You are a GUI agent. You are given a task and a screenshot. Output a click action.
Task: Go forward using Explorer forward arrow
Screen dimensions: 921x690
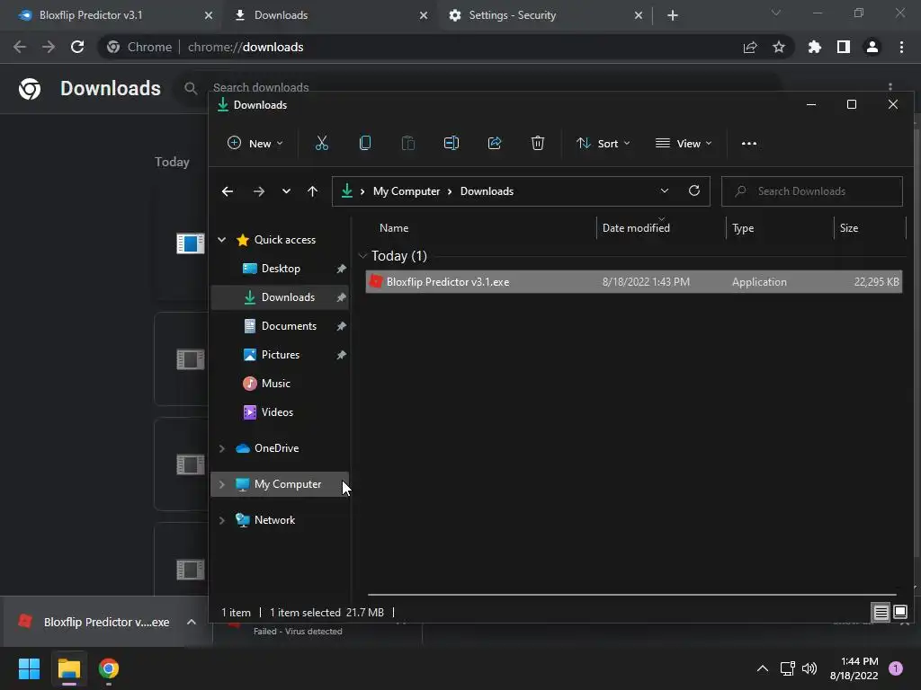(x=258, y=191)
